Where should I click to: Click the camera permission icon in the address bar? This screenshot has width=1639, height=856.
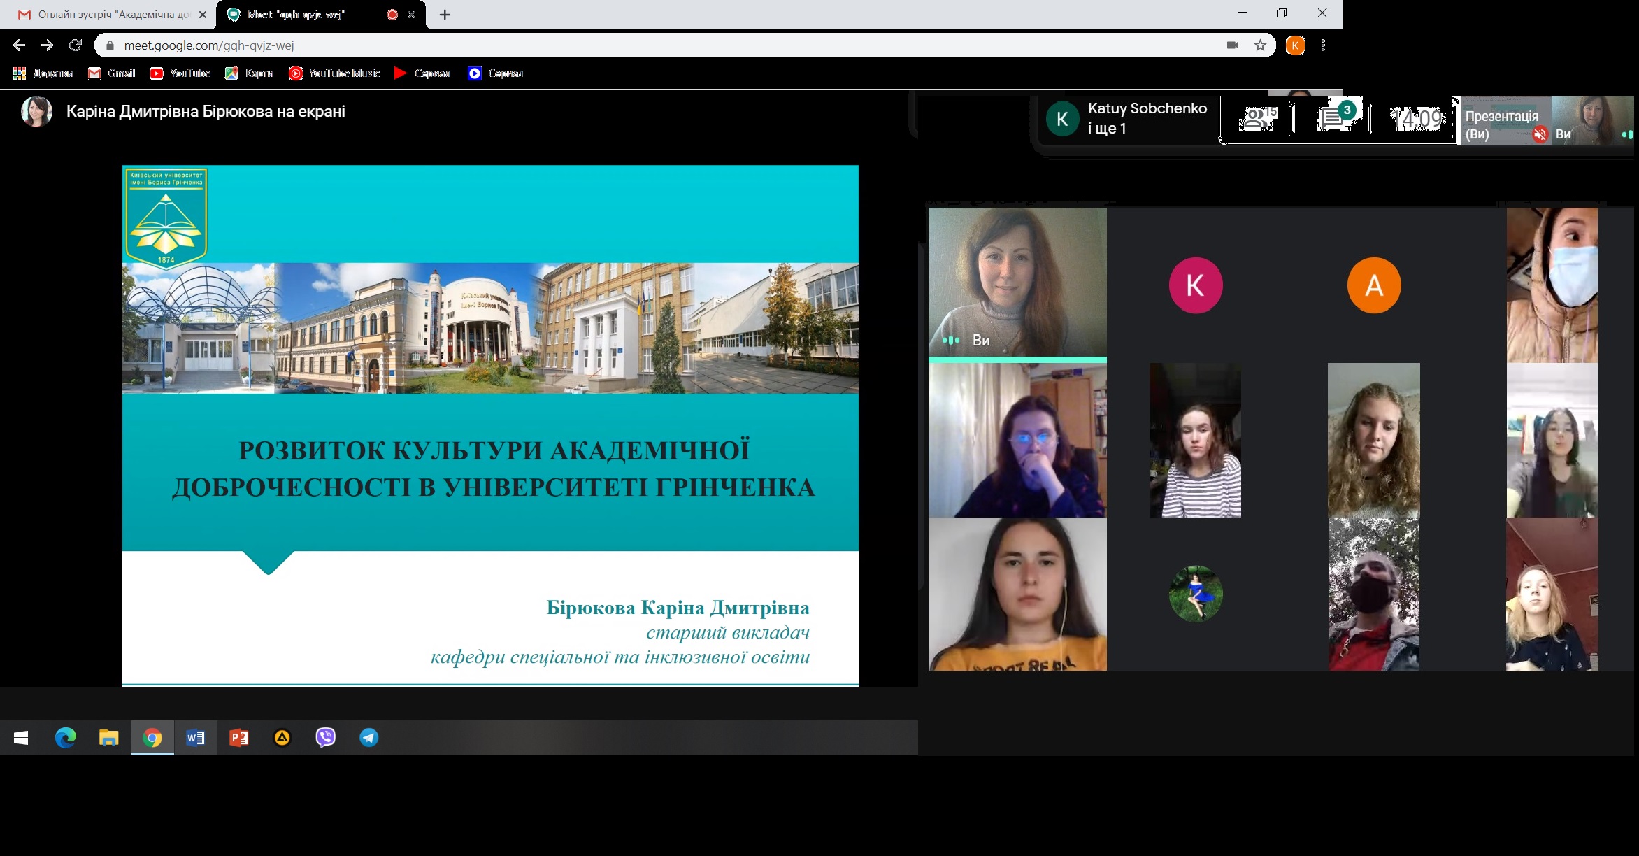click(x=1232, y=45)
